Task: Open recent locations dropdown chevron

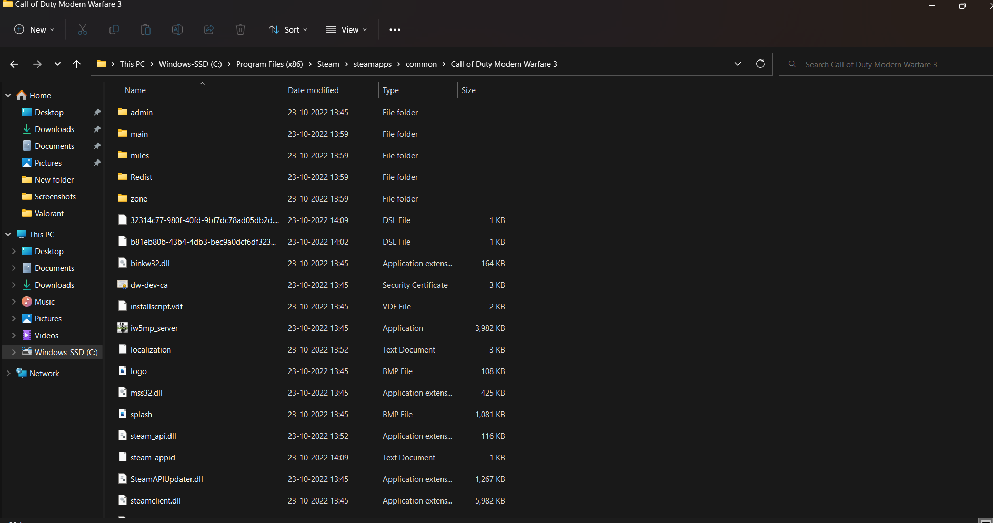Action: click(x=57, y=64)
